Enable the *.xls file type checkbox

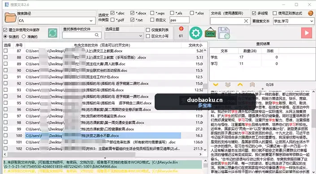click(172, 13)
